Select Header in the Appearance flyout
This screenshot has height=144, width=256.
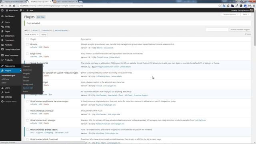pyautogui.click(x=26, y=81)
